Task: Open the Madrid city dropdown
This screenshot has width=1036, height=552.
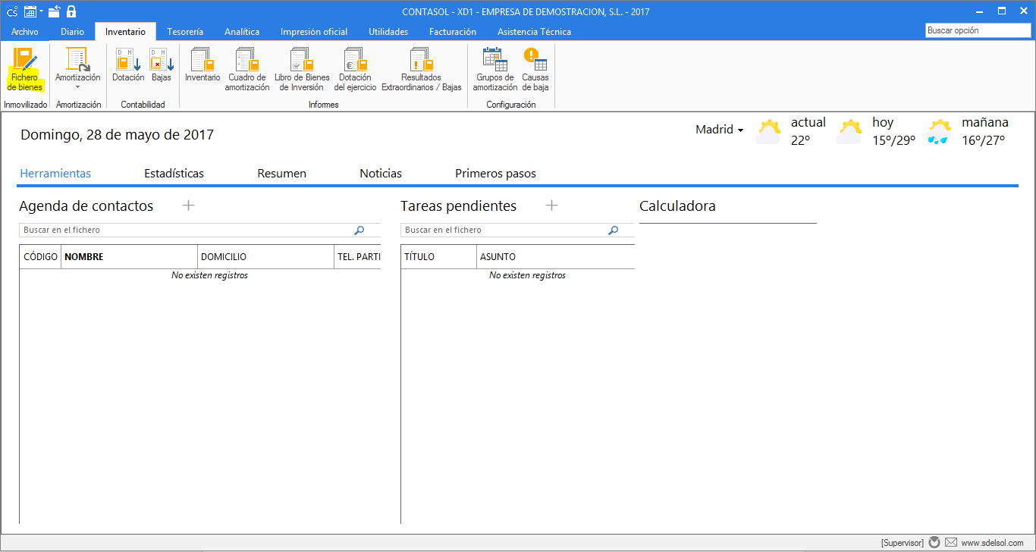Action: (719, 130)
